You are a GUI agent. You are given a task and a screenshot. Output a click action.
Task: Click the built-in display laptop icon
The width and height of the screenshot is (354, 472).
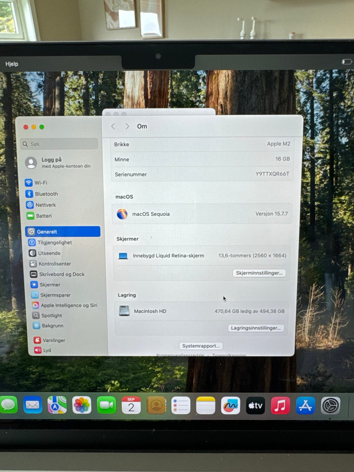tap(123, 256)
